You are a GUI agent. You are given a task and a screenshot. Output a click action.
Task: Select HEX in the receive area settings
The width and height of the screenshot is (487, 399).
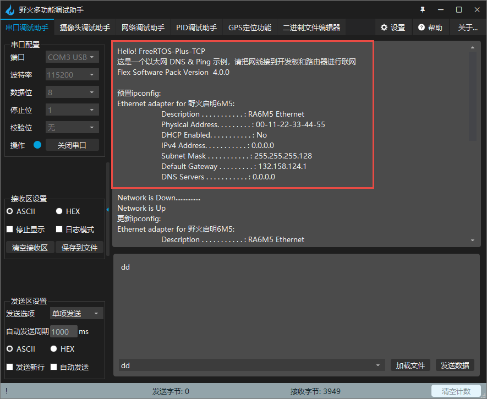(x=59, y=211)
